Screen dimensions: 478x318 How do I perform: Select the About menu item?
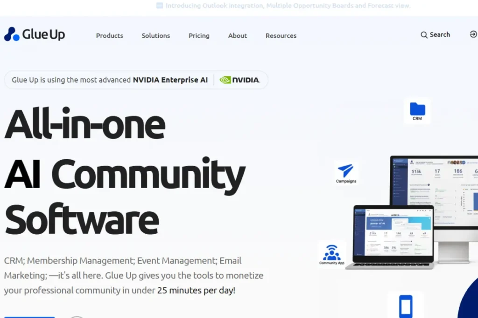[x=237, y=35]
